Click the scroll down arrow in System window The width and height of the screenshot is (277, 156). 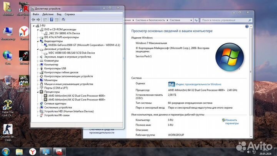(x=251, y=136)
